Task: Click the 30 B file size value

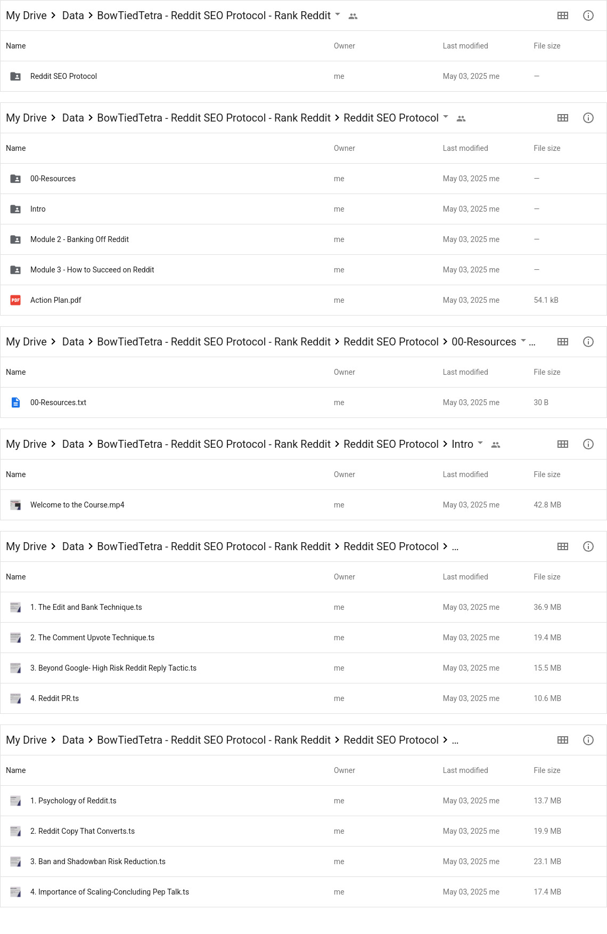Action: pos(541,402)
